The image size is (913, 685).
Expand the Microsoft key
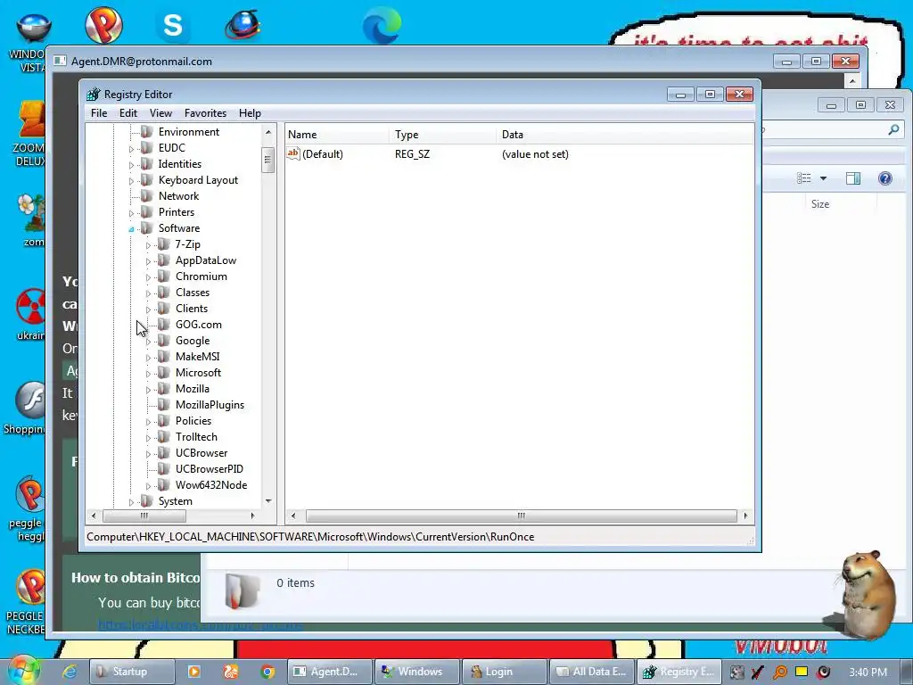coord(148,374)
